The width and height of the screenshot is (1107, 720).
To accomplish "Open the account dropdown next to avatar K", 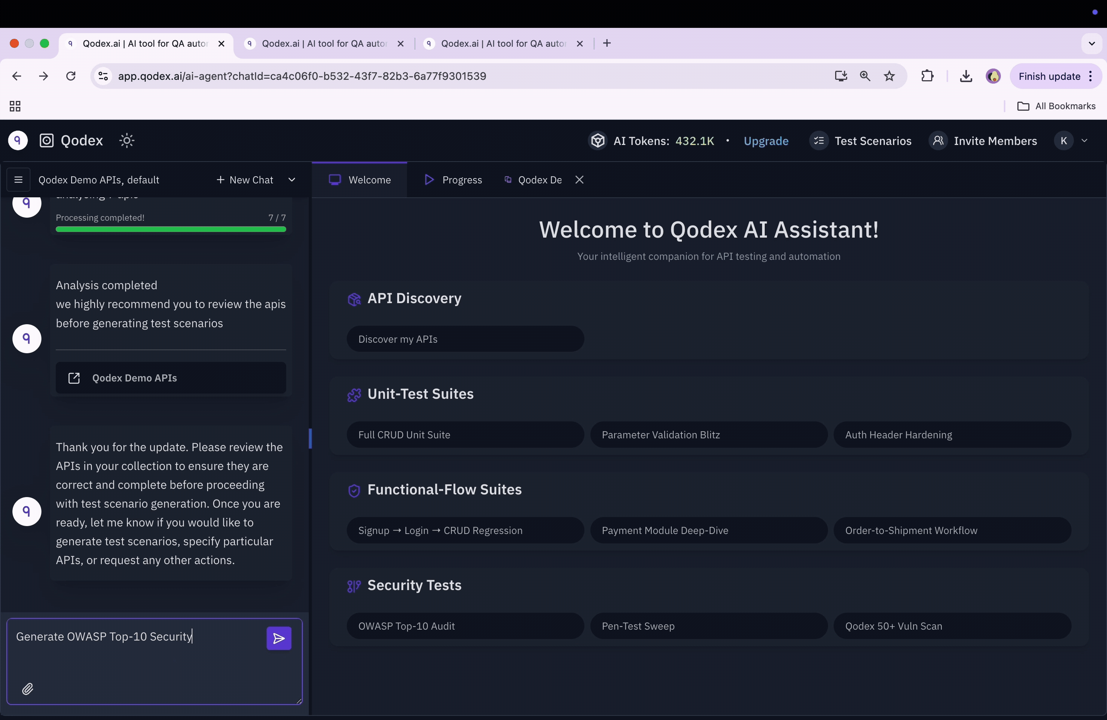I will click(x=1085, y=140).
